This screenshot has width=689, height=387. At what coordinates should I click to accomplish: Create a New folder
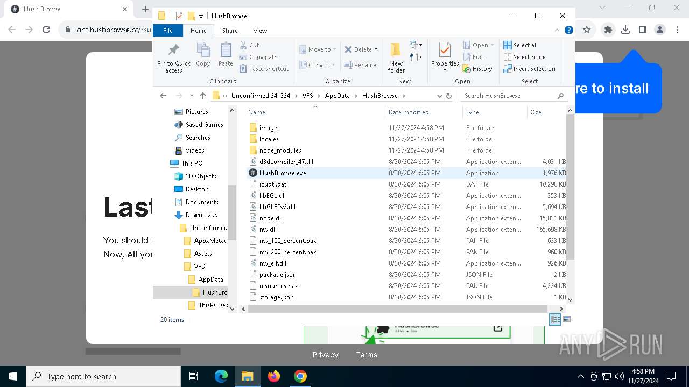click(396, 58)
